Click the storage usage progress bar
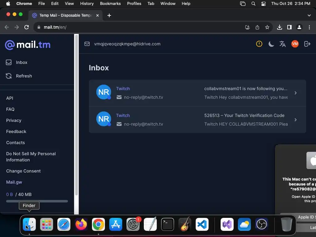This screenshot has width=316, height=237. [37, 201]
